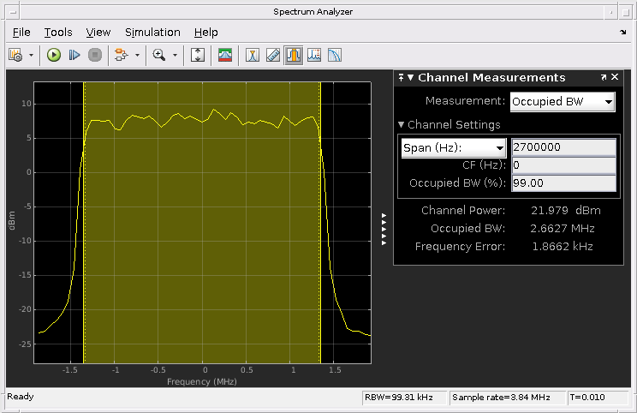Click the right yellow channel boundary line
This screenshot has height=413, width=637.
tap(320, 223)
